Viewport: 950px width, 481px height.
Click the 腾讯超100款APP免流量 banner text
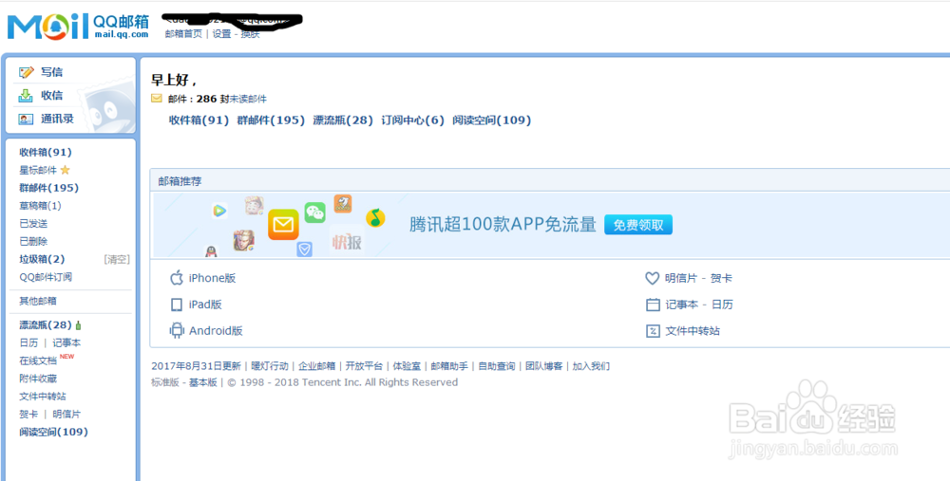click(x=503, y=225)
